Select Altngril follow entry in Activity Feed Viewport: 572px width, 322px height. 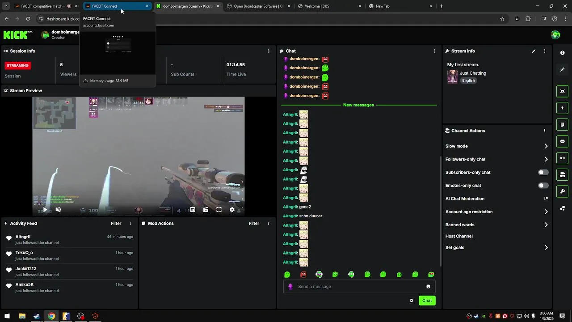coord(70,240)
